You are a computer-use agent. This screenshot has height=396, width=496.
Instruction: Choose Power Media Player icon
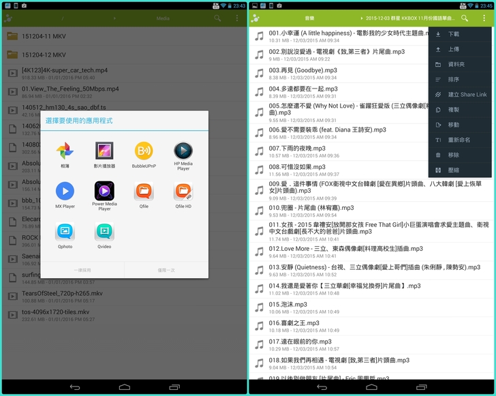104,196
